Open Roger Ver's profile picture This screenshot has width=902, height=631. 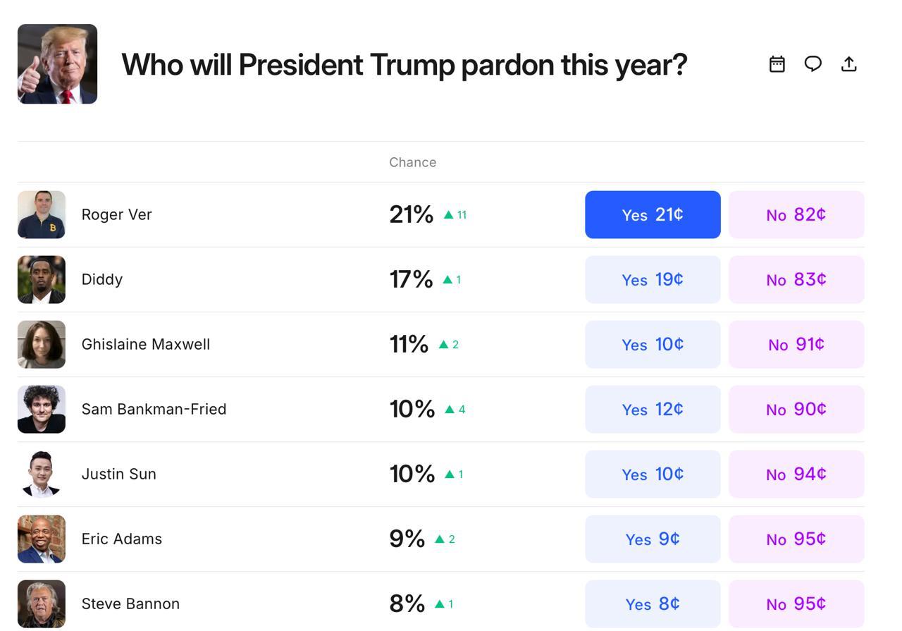(42, 214)
